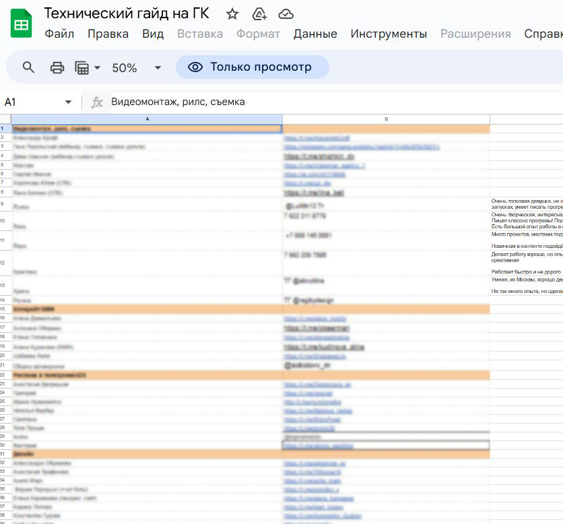Select column A header

coord(147,119)
